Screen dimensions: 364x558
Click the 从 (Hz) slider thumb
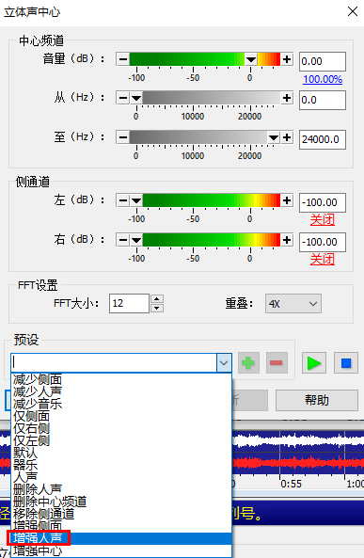pos(136,98)
